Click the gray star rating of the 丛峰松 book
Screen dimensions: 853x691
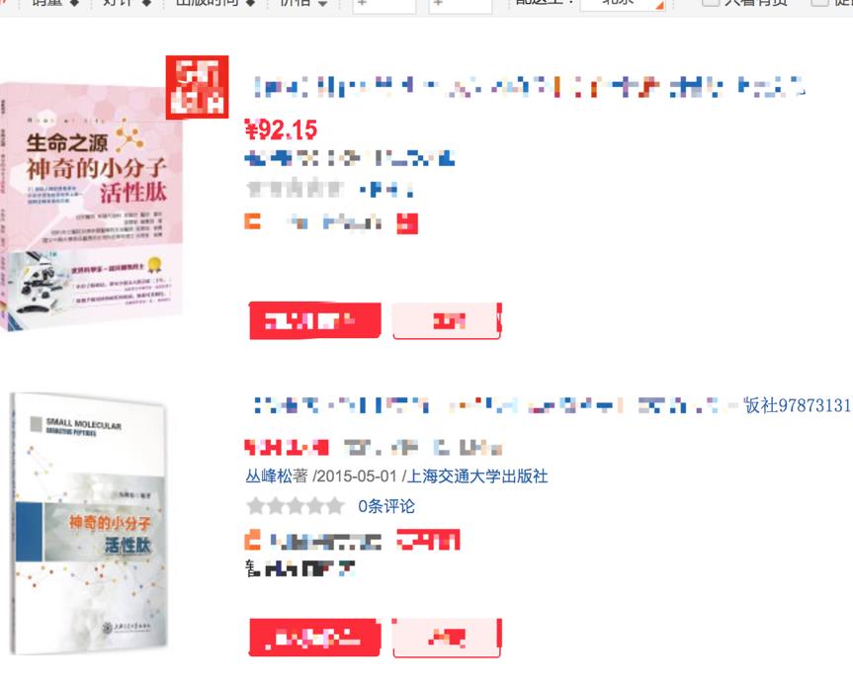coord(296,506)
